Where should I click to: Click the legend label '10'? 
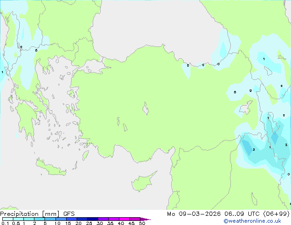point(57,223)
